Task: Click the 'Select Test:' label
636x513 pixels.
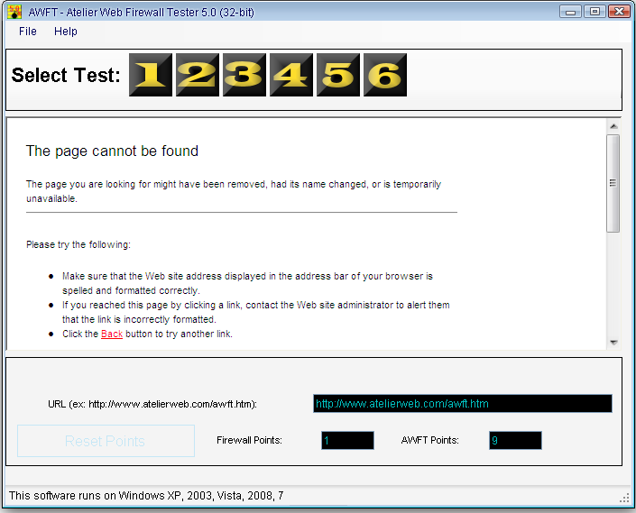Action: click(x=66, y=75)
